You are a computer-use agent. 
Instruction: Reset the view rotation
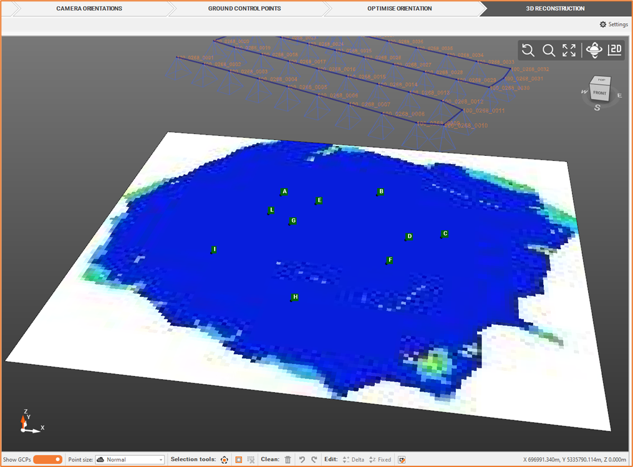pos(528,50)
